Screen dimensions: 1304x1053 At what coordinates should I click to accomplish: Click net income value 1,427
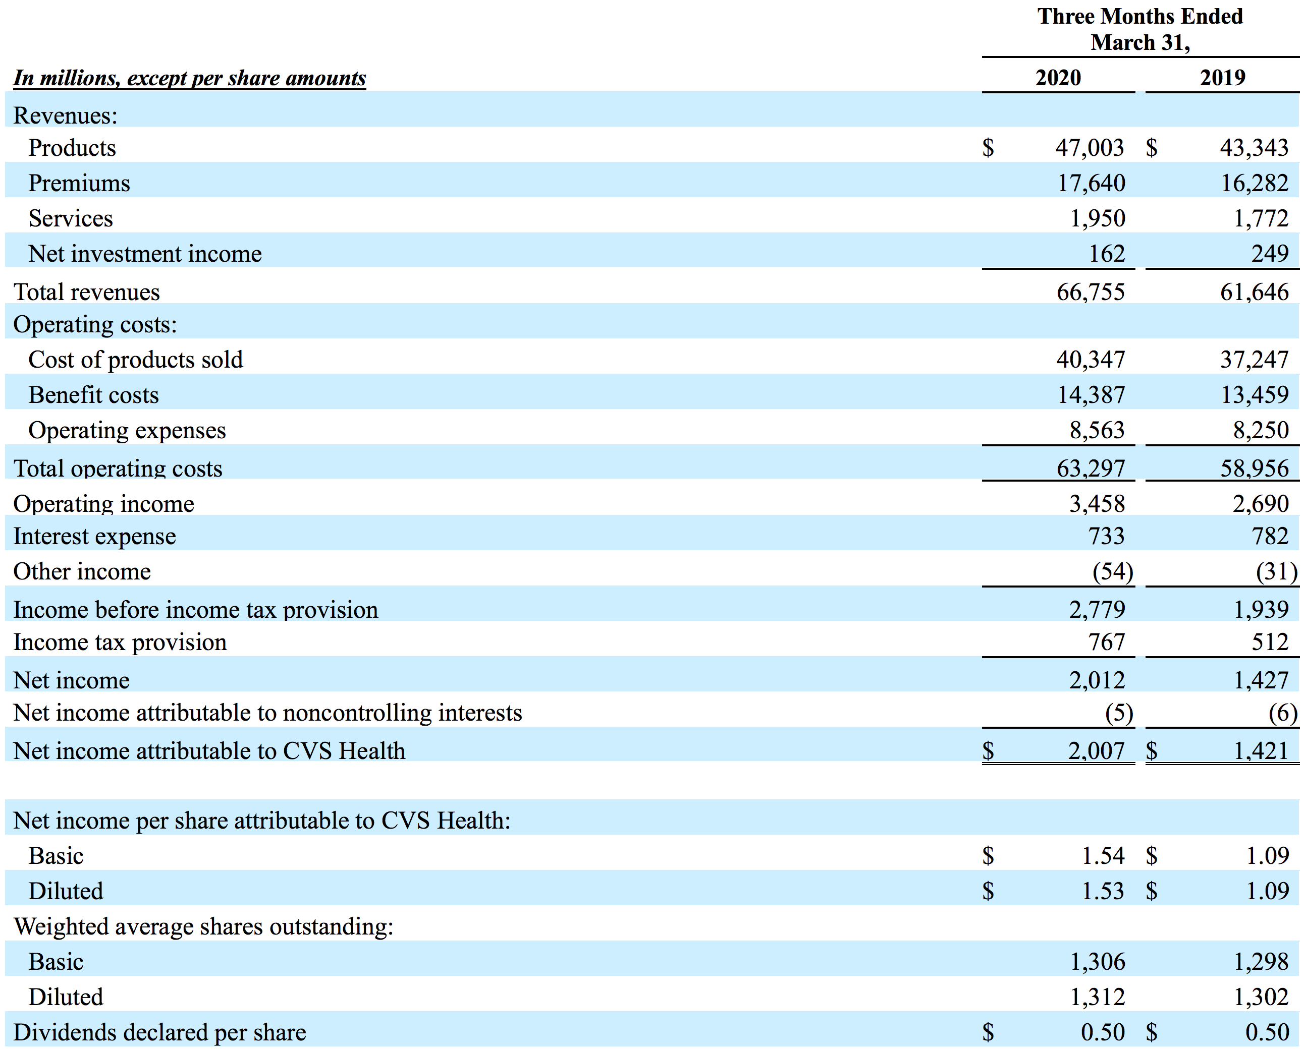tap(1261, 680)
